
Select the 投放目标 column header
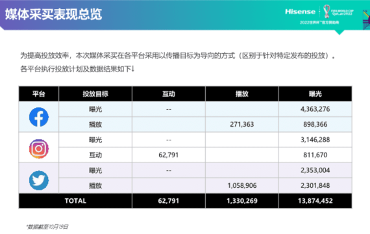(95, 94)
